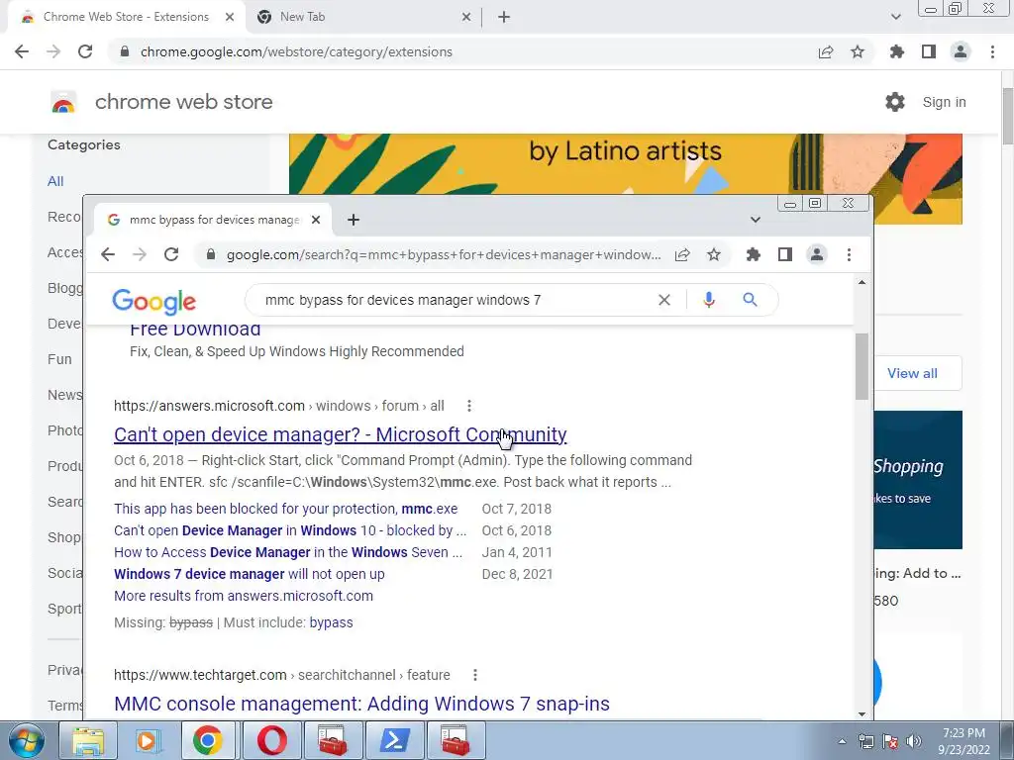The image size is (1014, 760).
Task: Click the Google window address bar URL
Action: 443,254
